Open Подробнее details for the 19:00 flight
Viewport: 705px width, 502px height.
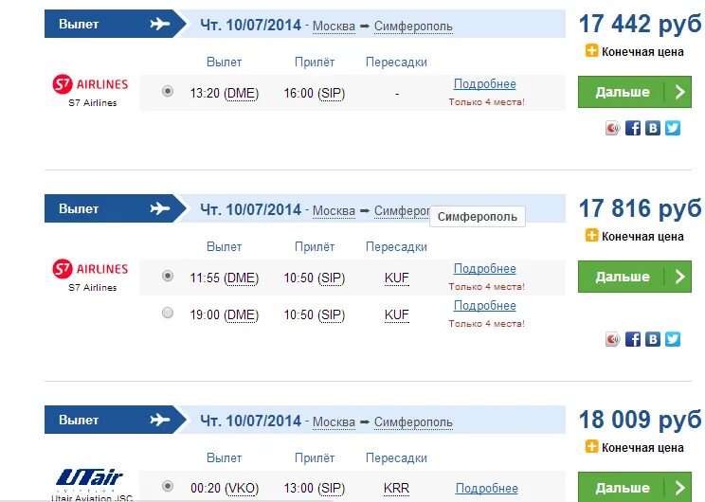(x=484, y=306)
